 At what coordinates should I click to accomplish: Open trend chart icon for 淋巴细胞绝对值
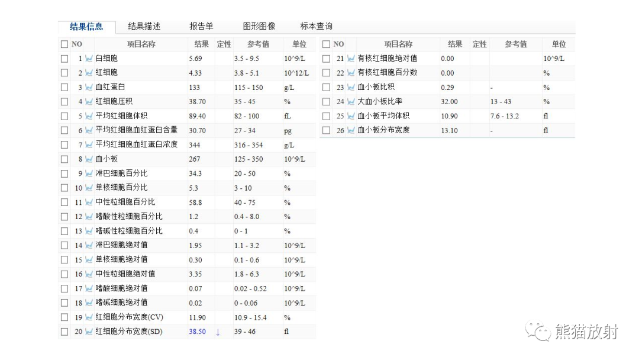(x=89, y=246)
